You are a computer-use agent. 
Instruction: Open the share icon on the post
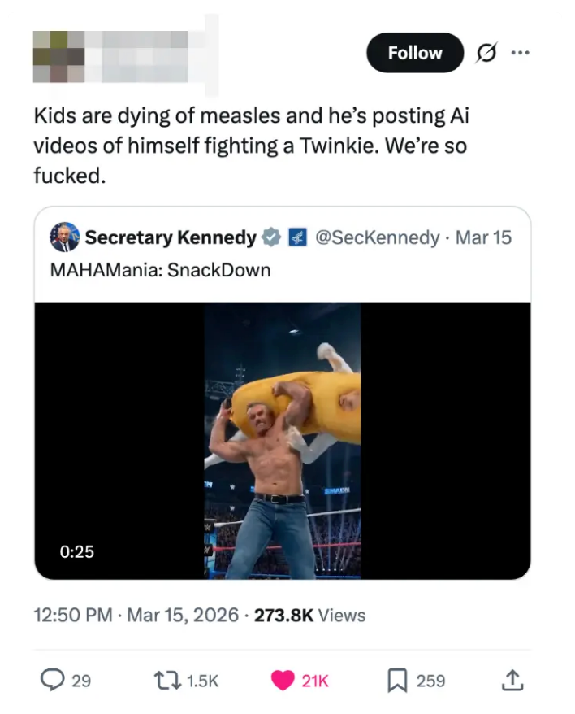[513, 680]
